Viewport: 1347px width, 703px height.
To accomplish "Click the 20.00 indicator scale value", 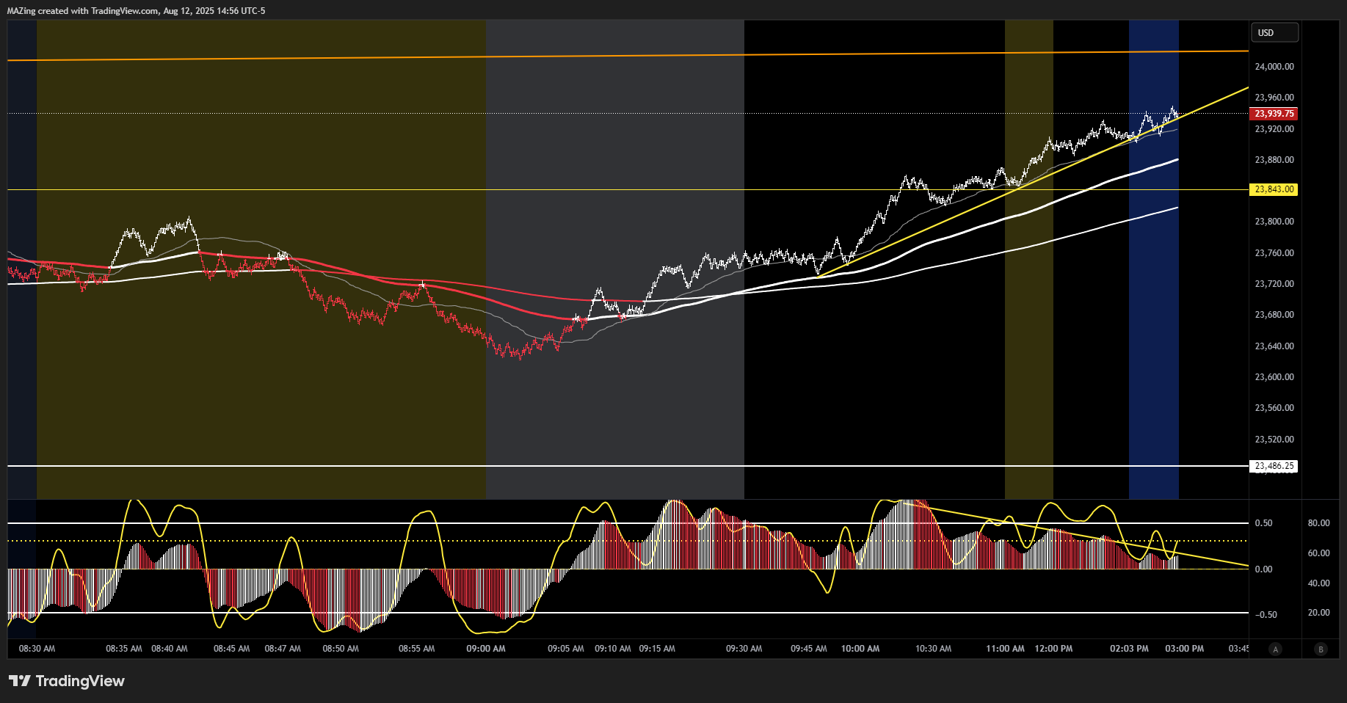I will (1318, 613).
